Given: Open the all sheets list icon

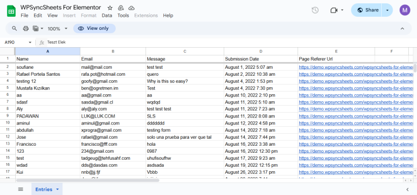Looking at the screenshot, I should point(21,189).
